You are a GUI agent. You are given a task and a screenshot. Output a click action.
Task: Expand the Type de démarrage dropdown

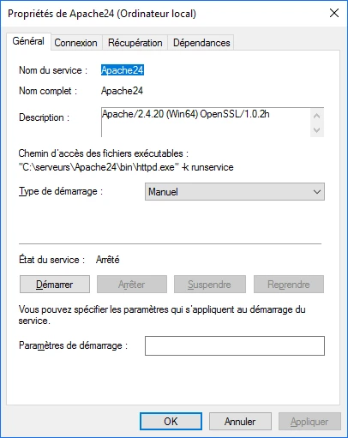coord(235,192)
